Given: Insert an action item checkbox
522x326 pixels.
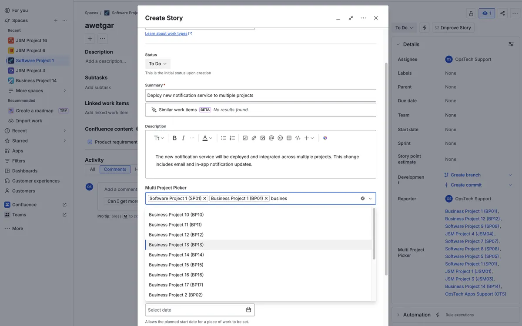Looking at the screenshot, I should click(x=245, y=138).
